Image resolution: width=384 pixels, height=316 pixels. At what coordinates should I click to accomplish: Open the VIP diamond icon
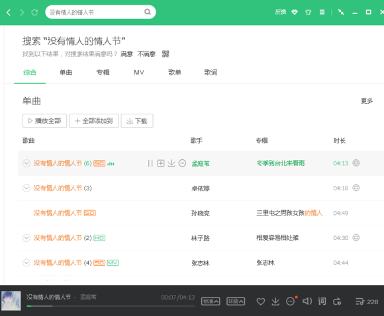[x=295, y=12]
